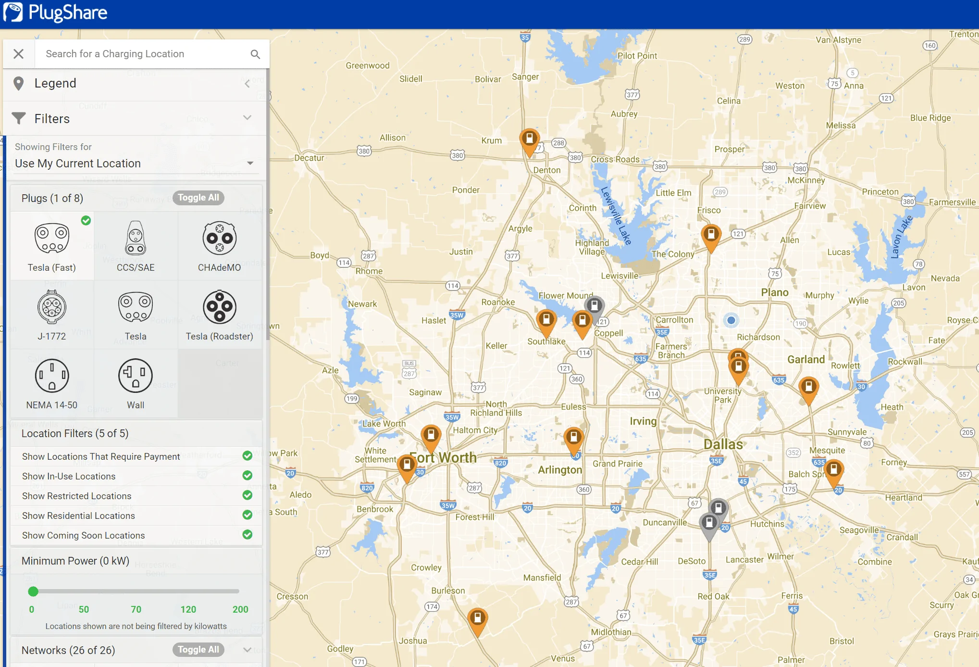Expand the Networks section chevron

[247, 650]
